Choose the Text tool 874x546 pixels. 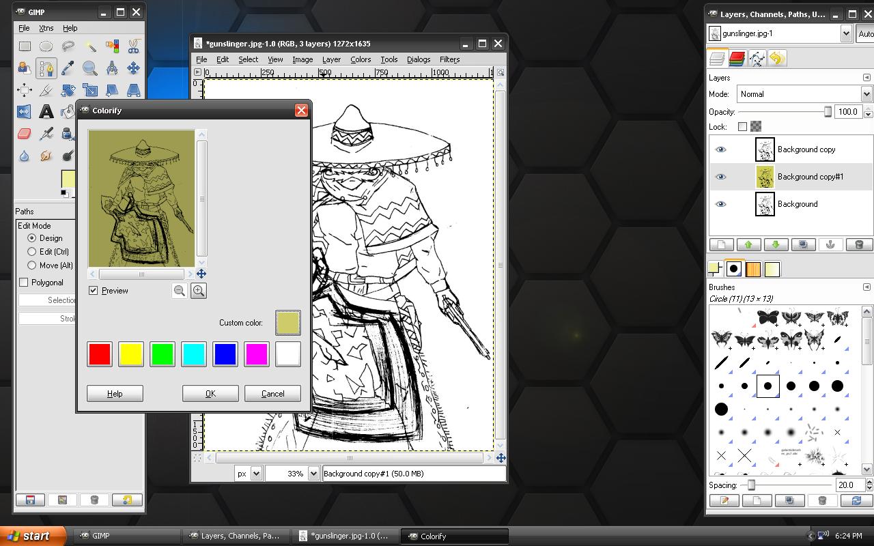[x=46, y=111]
